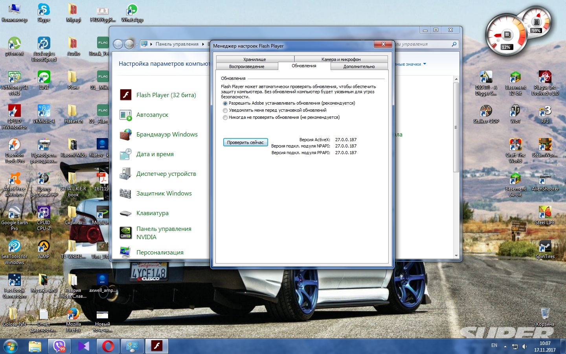Select the Daemon Tools Pro desktop icon

tap(15, 151)
